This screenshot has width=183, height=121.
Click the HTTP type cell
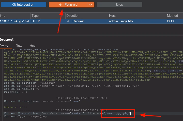pos(36,21)
